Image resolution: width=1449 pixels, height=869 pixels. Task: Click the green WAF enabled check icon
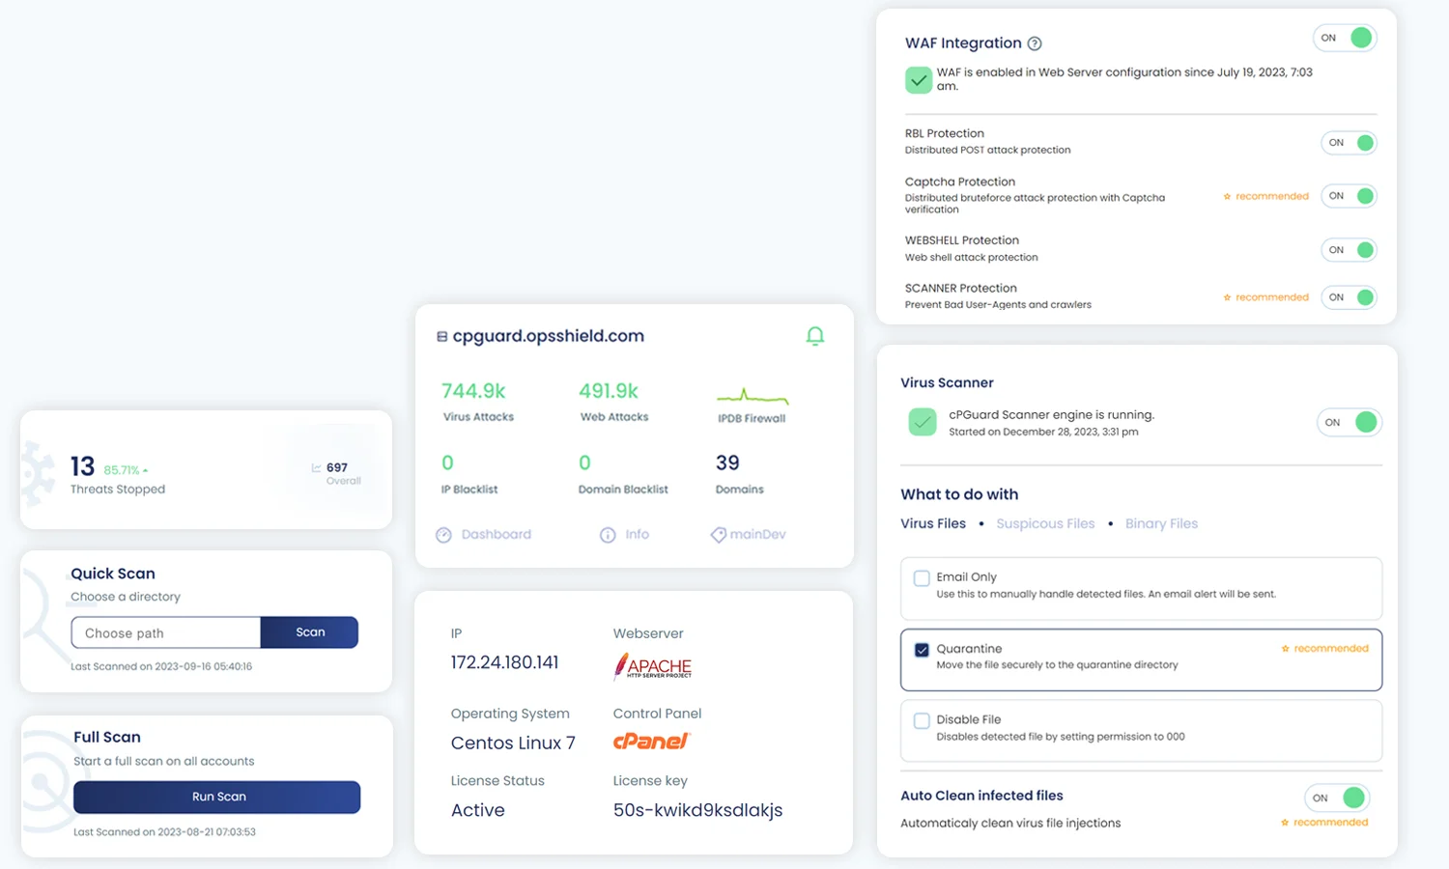point(919,80)
